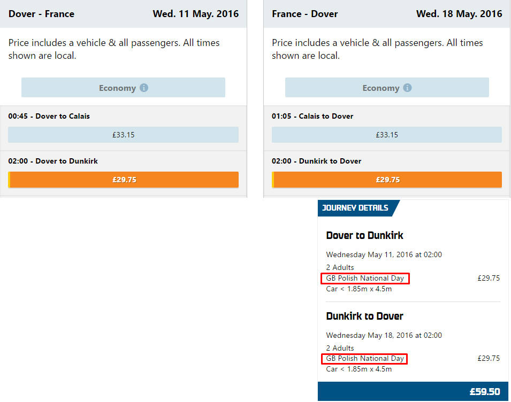The height and width of the screenshot is (402, 511).
Task: Click the Wed. 18 May. 2016 date
Action: point(459,14)
